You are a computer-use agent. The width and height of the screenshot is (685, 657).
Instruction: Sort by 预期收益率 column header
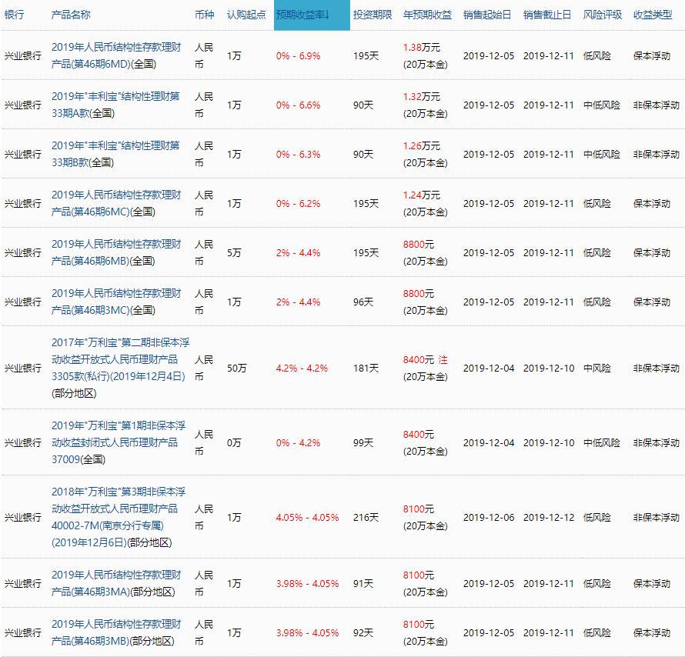point(312,15)
